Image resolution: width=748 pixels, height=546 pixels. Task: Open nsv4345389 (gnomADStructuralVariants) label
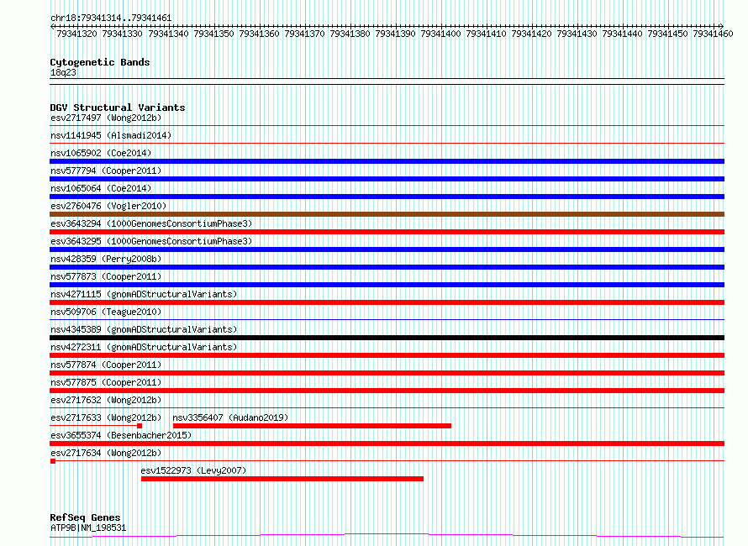tap(144, 329)
